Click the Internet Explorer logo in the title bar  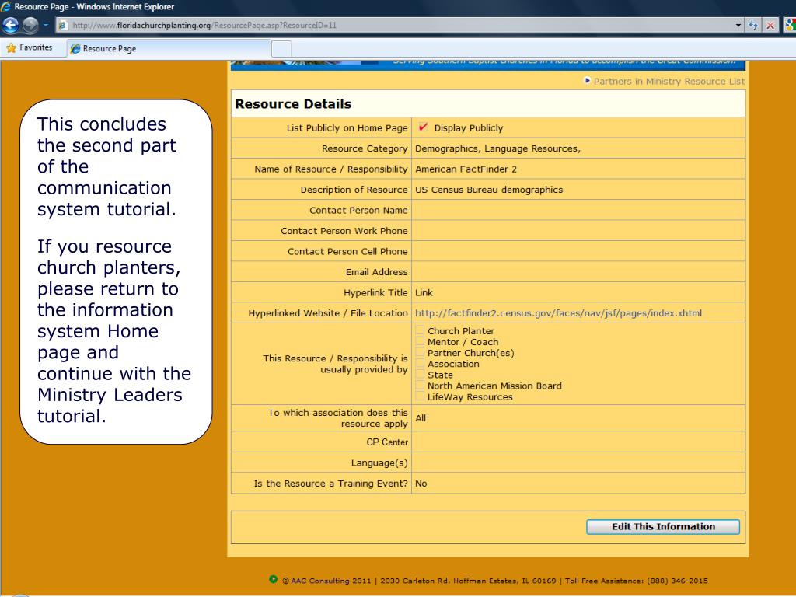point(6,6)
